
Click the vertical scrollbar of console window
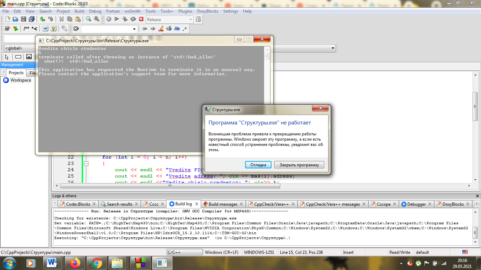267,99
